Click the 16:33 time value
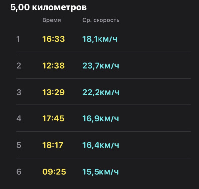 pos(54,39)
